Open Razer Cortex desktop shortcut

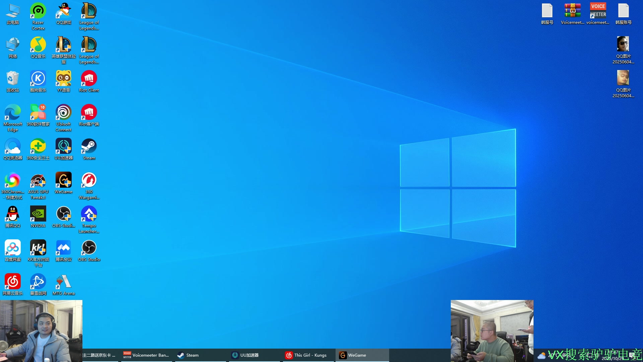(x=38, y=11)
